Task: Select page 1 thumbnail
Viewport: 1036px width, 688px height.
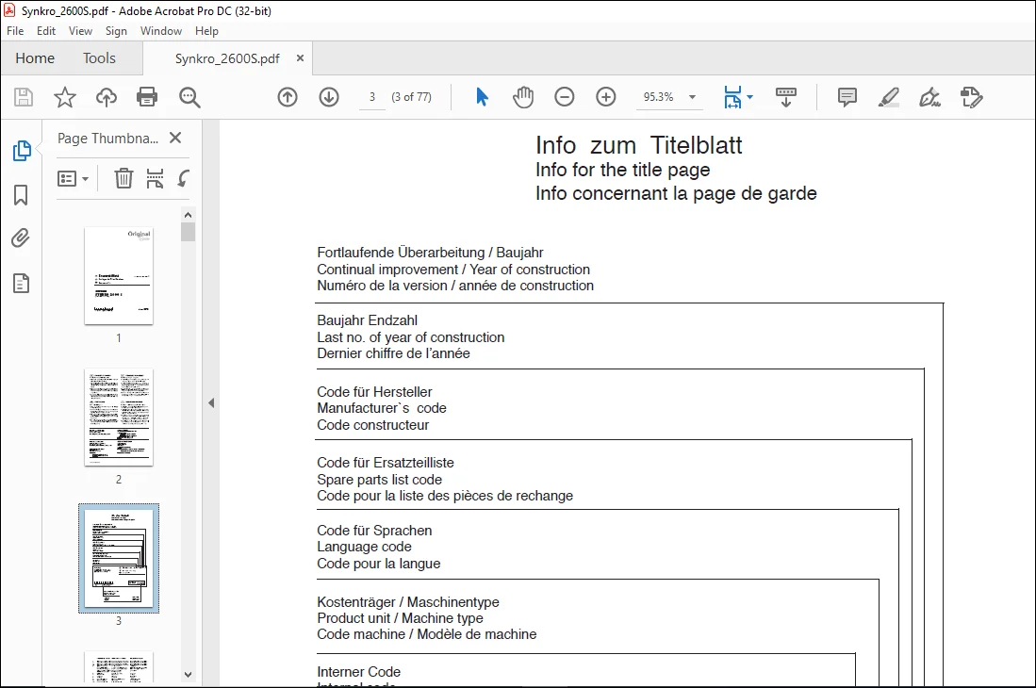Action: point(119,276)
